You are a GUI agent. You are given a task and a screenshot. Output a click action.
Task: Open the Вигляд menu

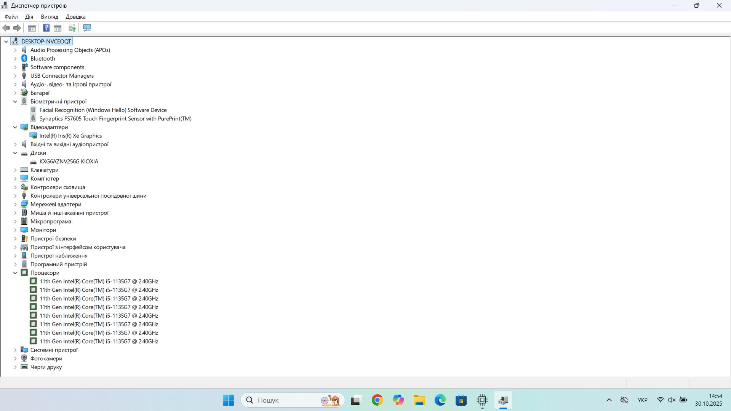point(50,17)
